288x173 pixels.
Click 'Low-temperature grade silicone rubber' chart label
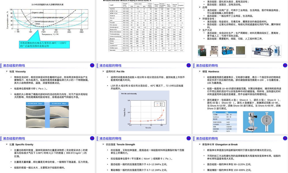pos(48,18)
